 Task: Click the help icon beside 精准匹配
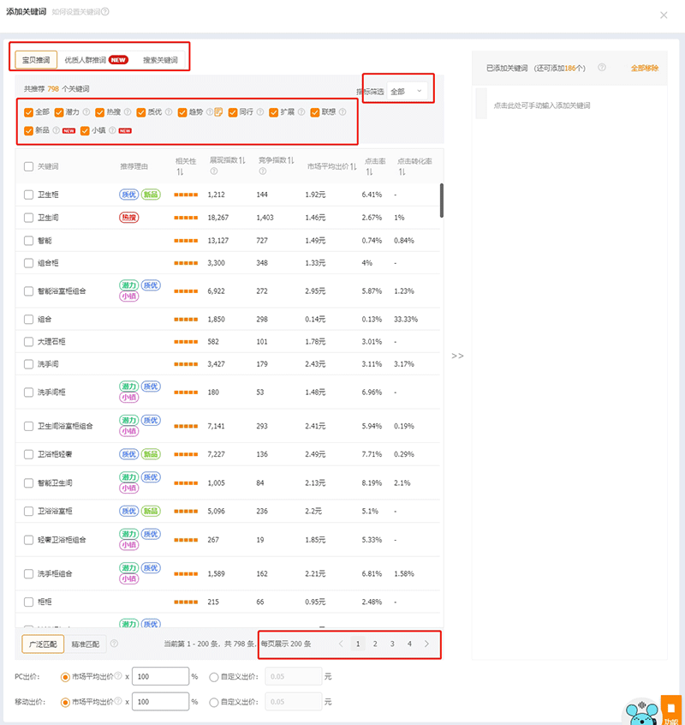click(114, 644)
